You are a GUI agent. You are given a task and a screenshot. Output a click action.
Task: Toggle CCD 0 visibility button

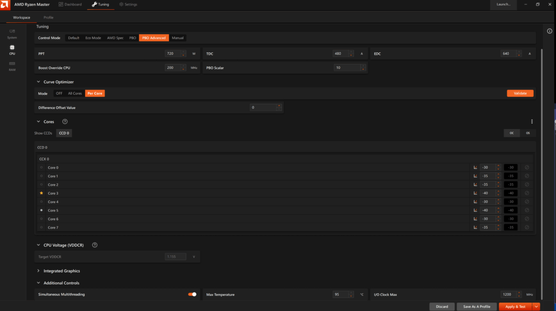[64, 133]
